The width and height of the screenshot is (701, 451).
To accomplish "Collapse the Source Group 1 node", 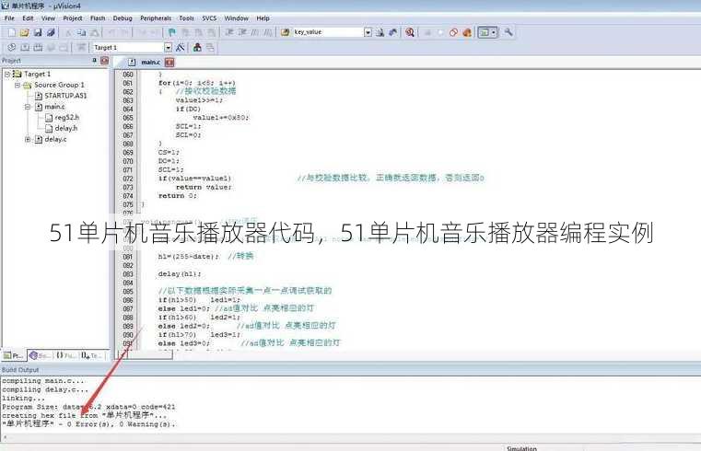I will click(17, 85).
